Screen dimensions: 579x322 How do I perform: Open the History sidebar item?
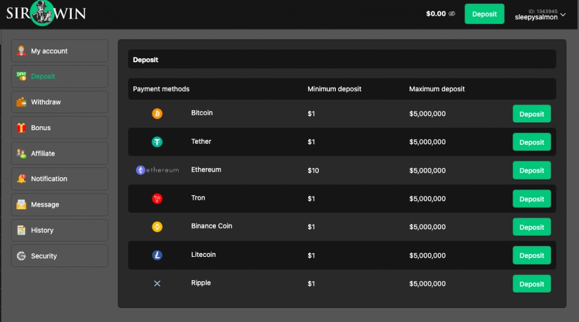click(x=59, y=230)
